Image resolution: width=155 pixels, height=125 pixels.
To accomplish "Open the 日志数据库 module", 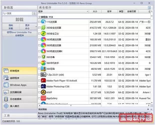I will (20, 99).
